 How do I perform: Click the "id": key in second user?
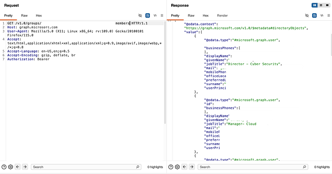209,104
